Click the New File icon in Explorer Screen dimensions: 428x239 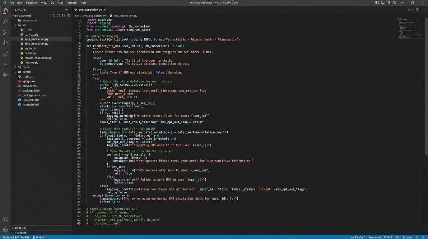tap(53, 16)
